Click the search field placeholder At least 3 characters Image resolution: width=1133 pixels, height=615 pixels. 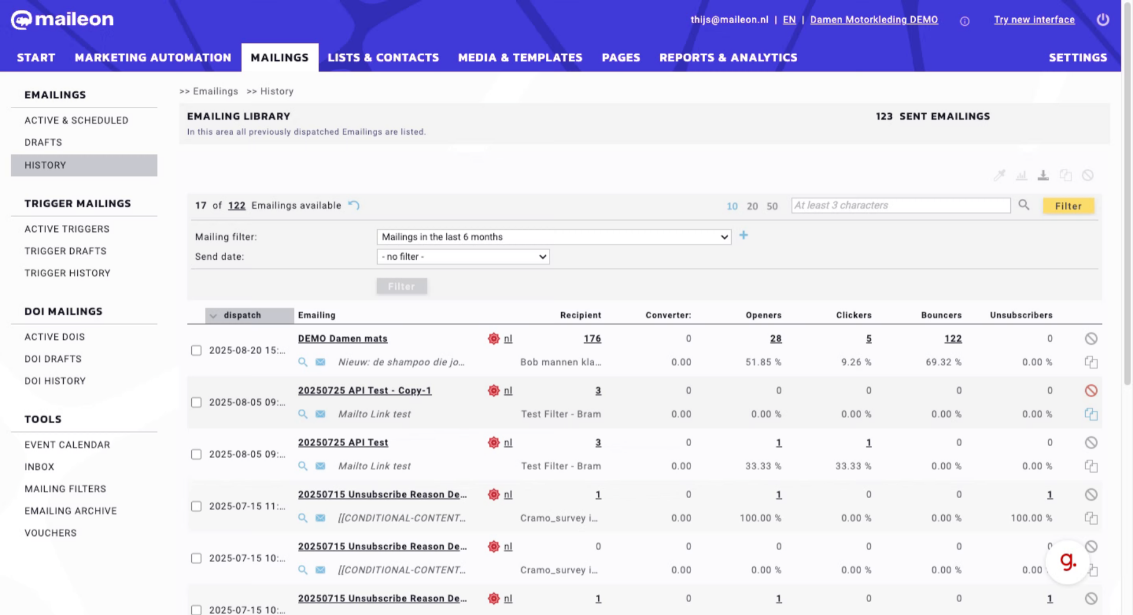(900, 205)
